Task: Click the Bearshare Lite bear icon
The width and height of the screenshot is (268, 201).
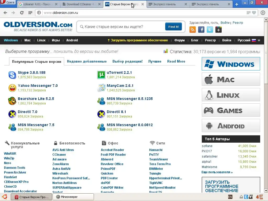Action: coord(12,101)
